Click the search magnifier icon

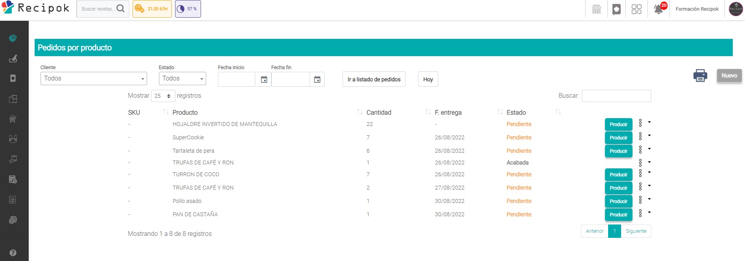click(121, 9)
